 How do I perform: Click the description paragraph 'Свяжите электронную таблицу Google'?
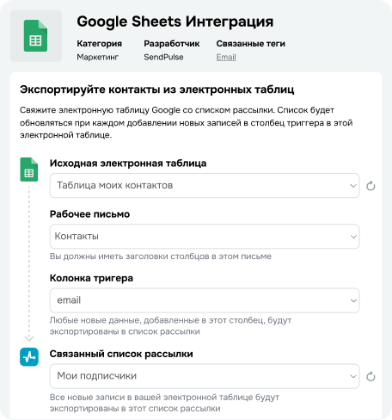[x=187, y=122]
